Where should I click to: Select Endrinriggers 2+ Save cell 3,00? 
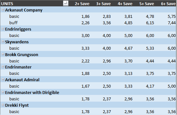click(85, 36)
